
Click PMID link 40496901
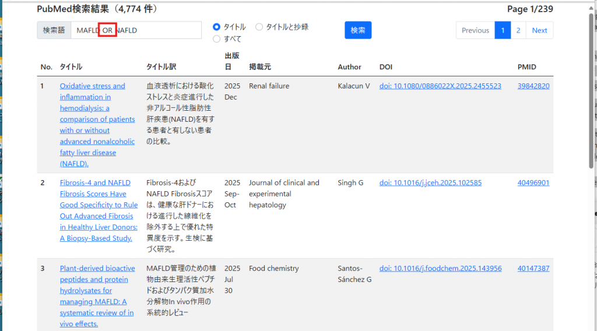point(533,183)
